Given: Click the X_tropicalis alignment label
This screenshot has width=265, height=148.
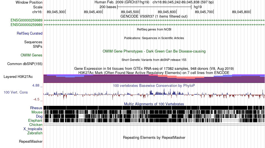Looking at the screenshot, I should click(33, 129).
